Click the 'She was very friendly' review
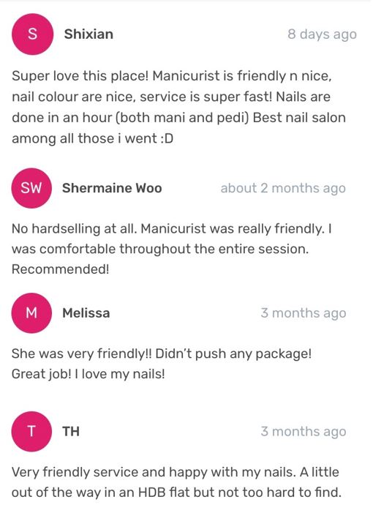Image resolution: width=373 pixels, height=524 pixels. tap(162, 364)
